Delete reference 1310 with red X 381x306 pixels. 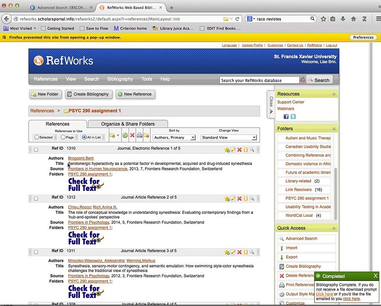[239, 150]
